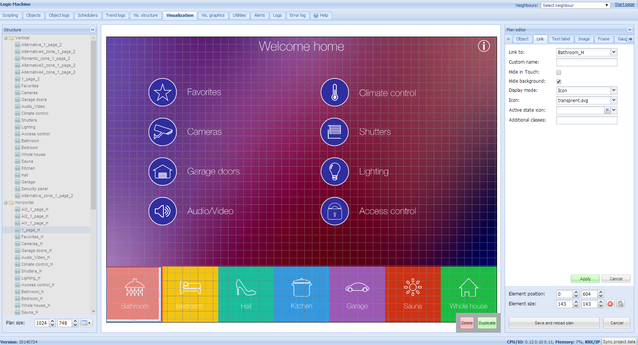Click Save and reload plan
Image resolution: width=638 pixels, height=345 pixels.
pyautogui.click(x=554, y=323)
